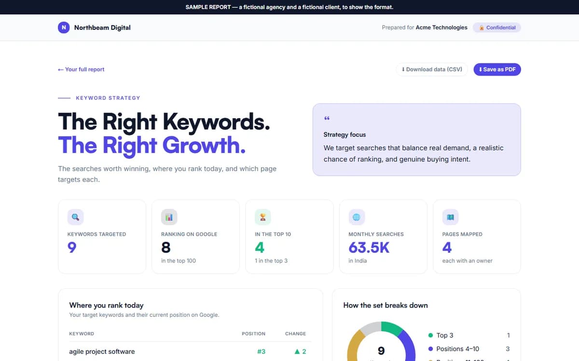Click the Ranking on Google value 8
Image resolution: width=579 pixels, height=361 pixels.
point(166,247)
